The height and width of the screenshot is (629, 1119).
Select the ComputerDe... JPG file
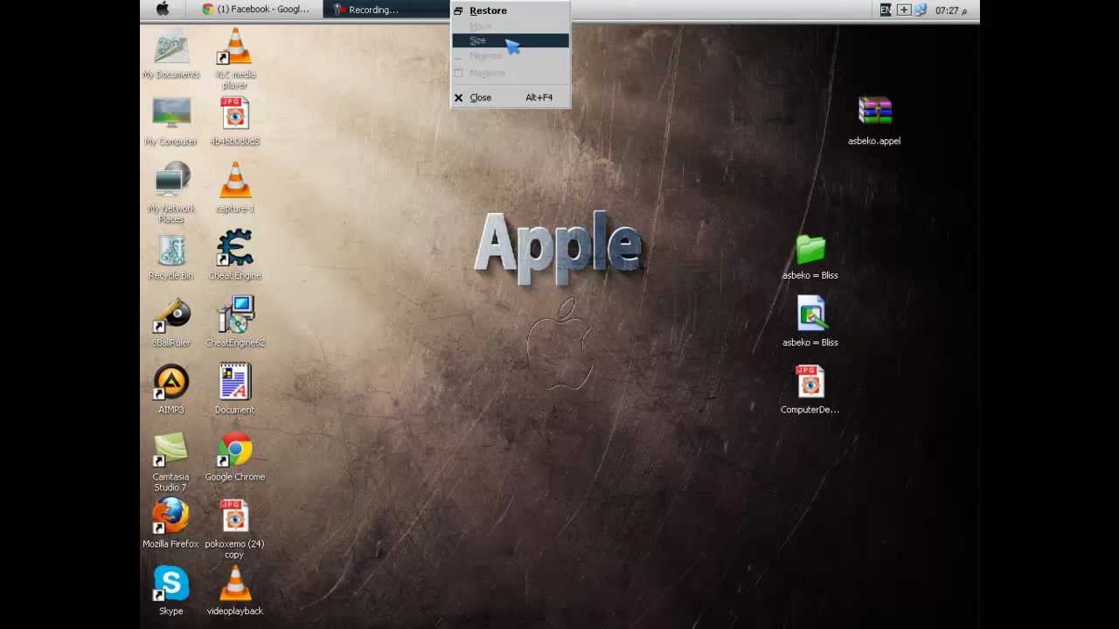(x=810, y=390)
